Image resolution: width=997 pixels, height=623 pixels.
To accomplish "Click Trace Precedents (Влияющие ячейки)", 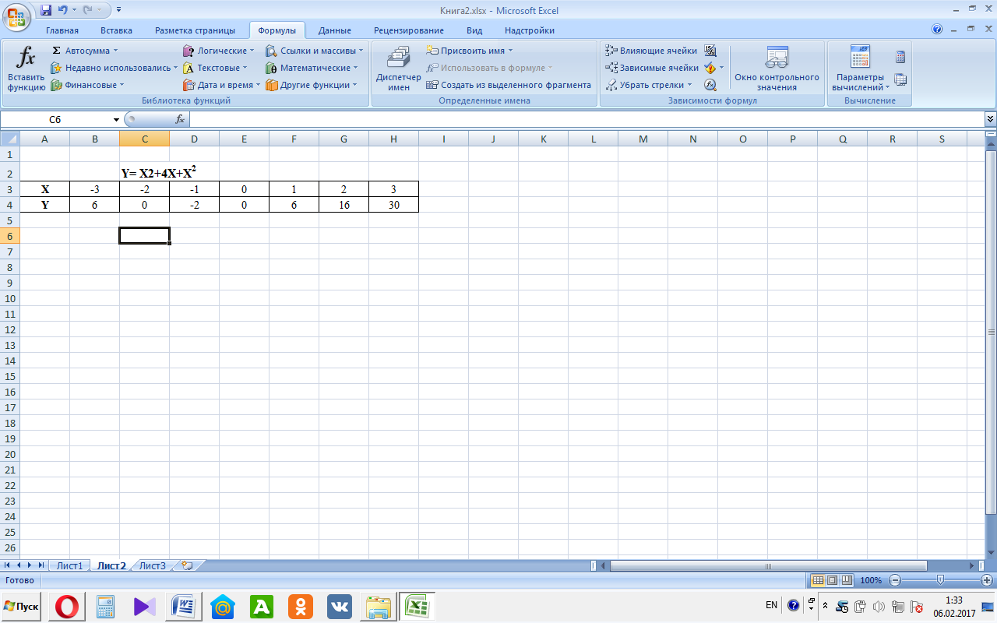I will 652,51.
